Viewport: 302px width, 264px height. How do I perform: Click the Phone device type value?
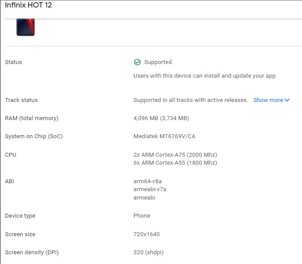pyautogui.click(x=142, y=216)
